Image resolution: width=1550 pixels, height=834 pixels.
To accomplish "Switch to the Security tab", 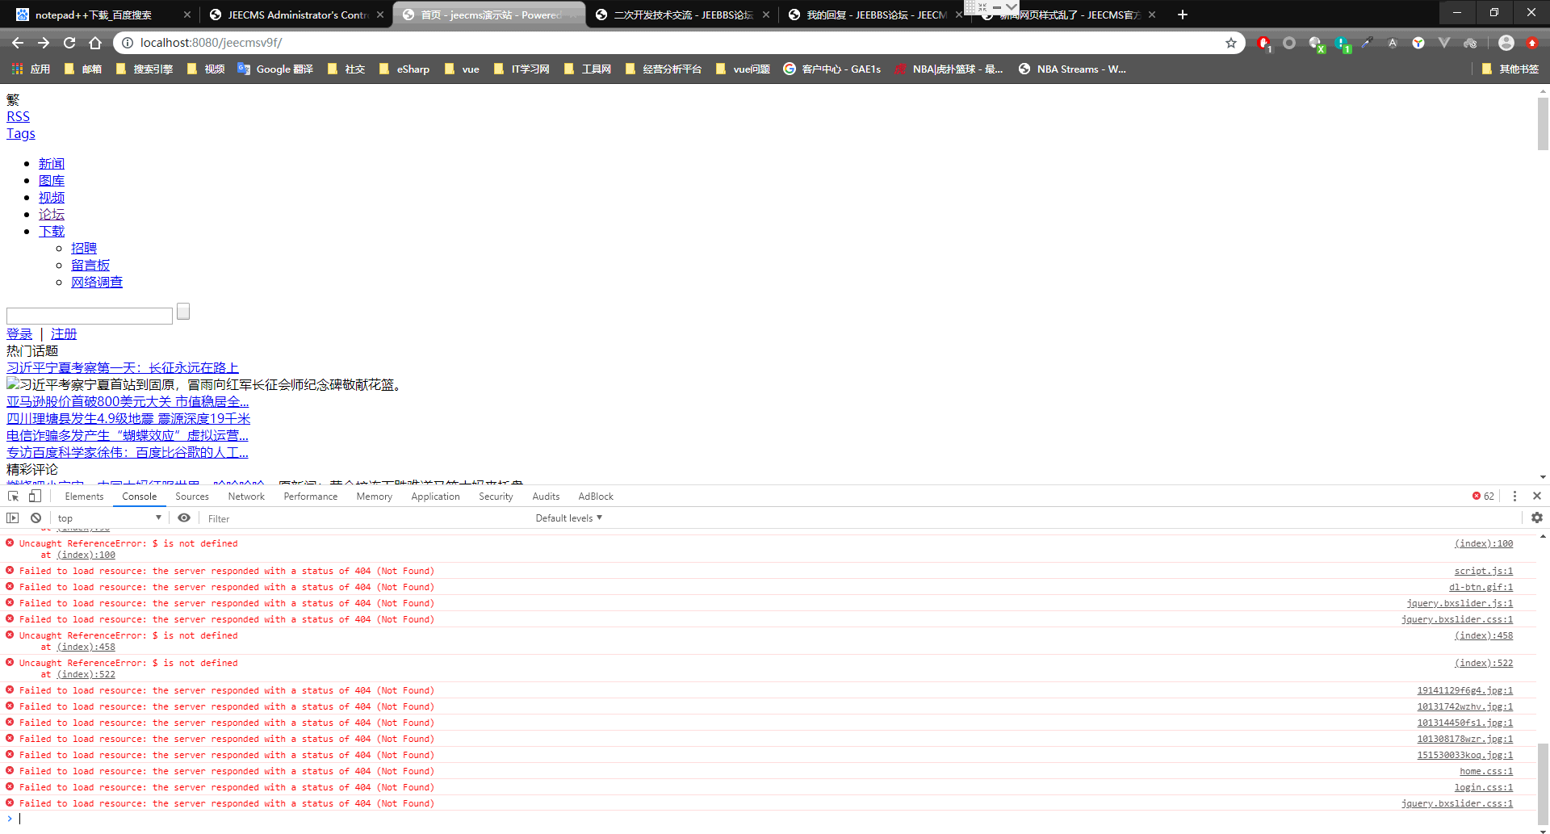I will [496, 497].
